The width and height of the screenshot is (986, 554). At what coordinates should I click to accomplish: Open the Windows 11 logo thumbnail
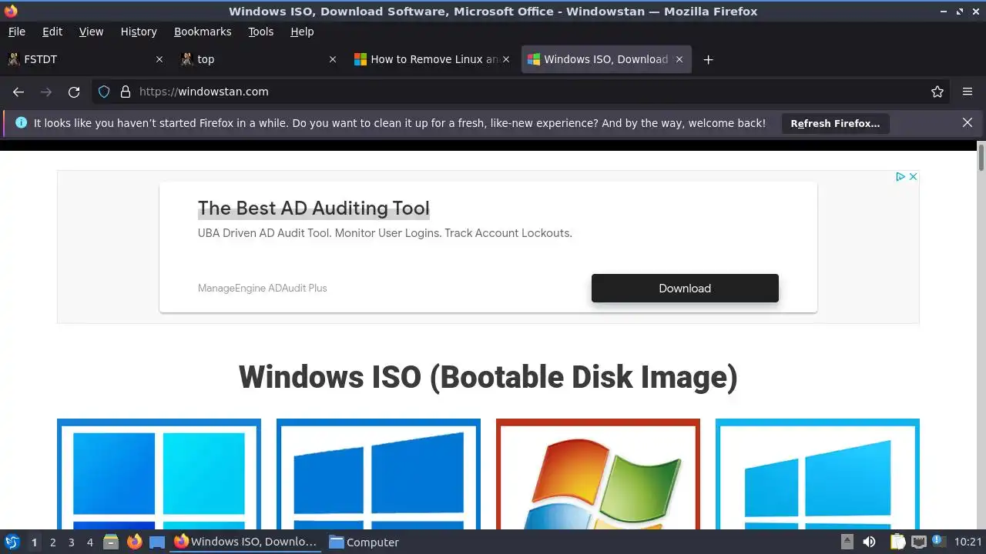[159, 474]
